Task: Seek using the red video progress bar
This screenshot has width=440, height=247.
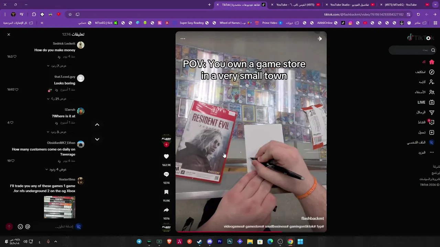Action: (x=251, y=232)
